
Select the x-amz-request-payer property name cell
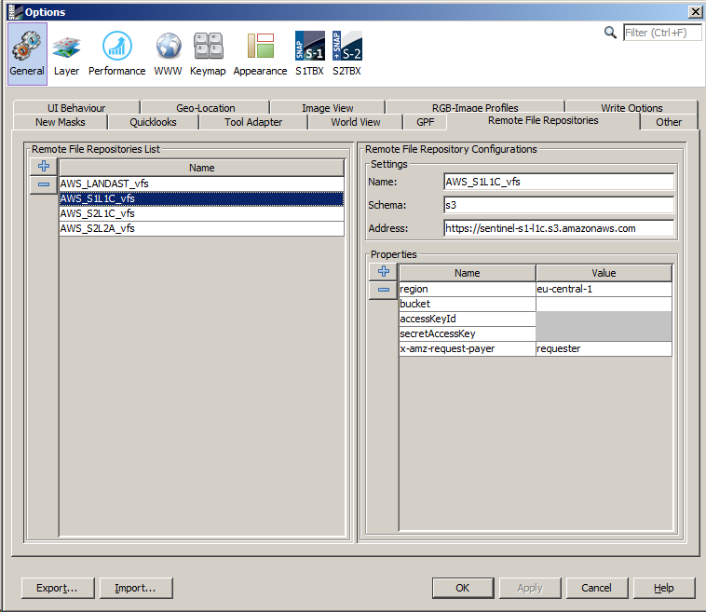pyautogui.click(x=468, y=348)
